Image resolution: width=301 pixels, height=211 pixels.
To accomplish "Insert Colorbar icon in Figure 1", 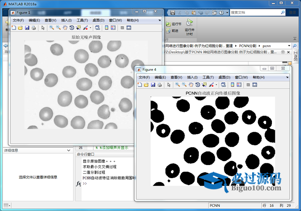I will (107, 28).
